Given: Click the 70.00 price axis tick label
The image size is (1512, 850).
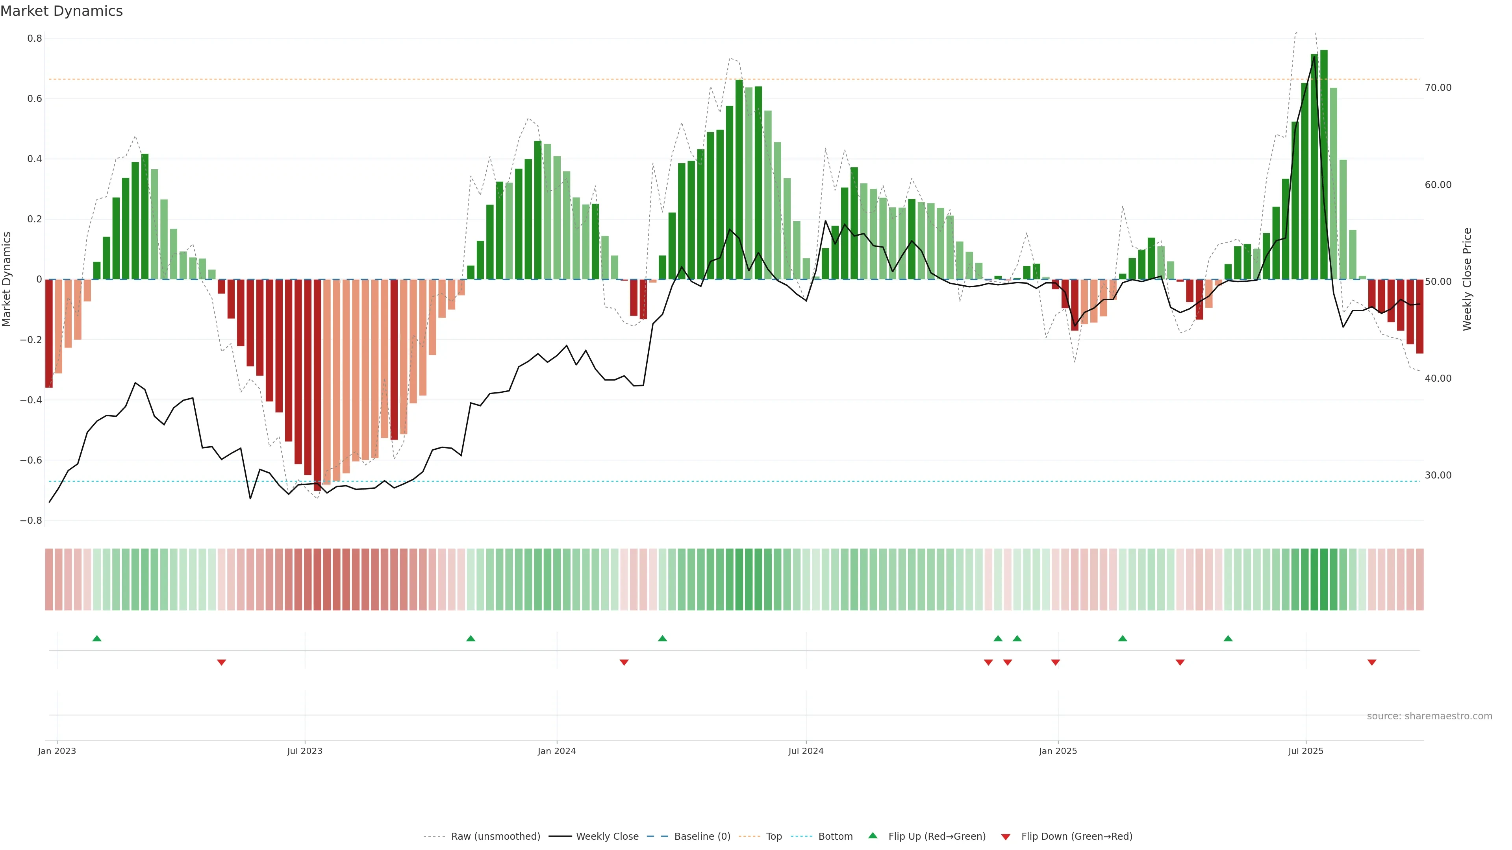Looking at the screenshot, I should [x=1438, y=87].
